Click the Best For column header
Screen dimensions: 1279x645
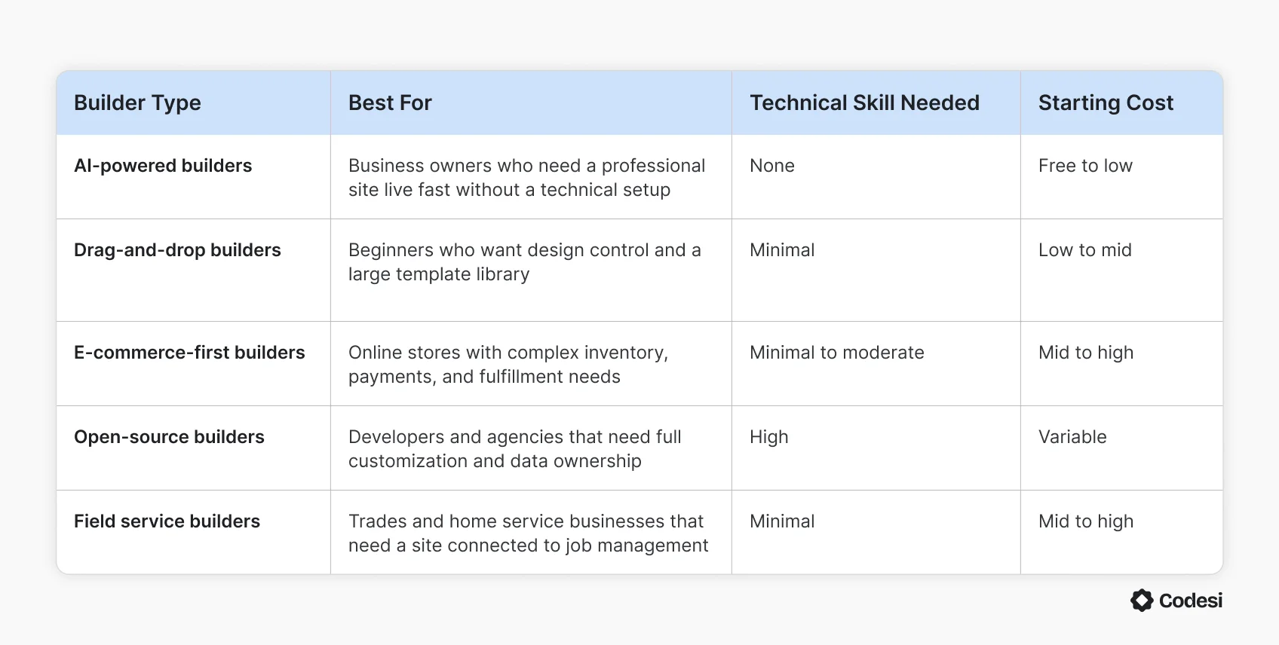tap(390, 102)
